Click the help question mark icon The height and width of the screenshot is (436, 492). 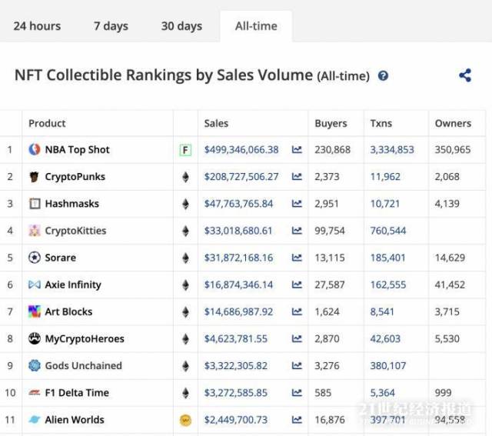click(383, 76)
